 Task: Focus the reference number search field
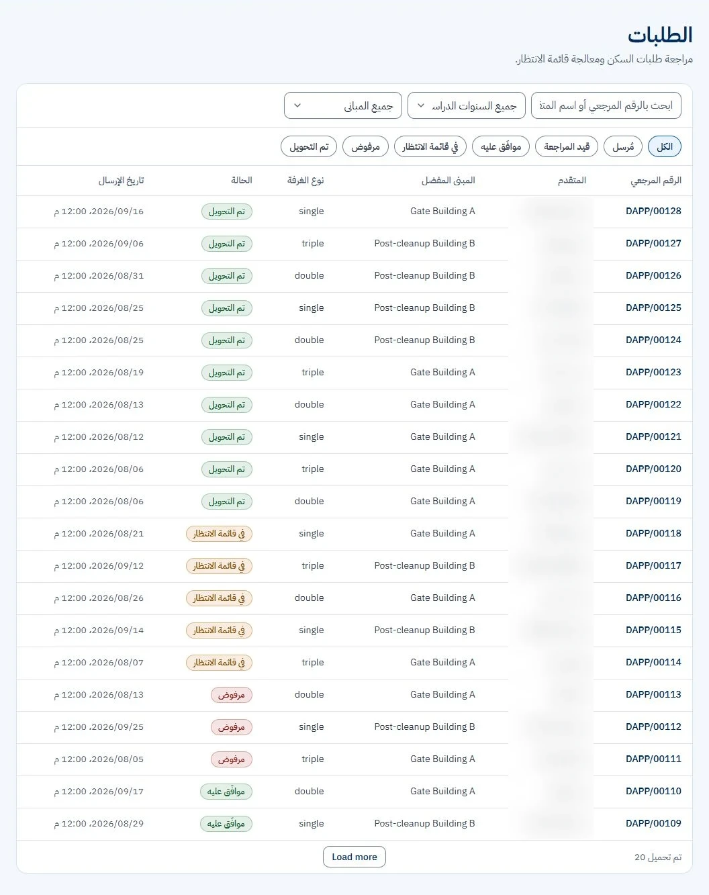[x=606, y=106]
